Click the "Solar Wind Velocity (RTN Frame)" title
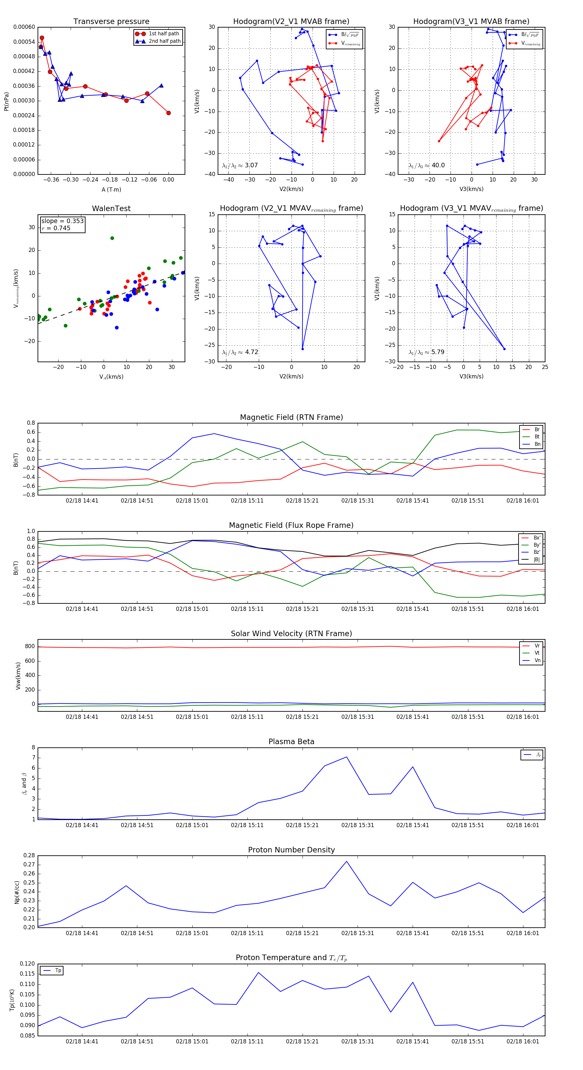Viewport: 583px width, 1070px height. click(291, 634)
